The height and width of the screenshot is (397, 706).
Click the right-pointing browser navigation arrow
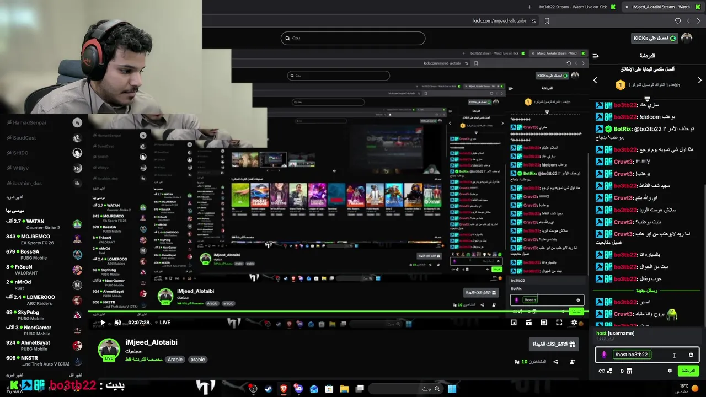coord(699,21)
